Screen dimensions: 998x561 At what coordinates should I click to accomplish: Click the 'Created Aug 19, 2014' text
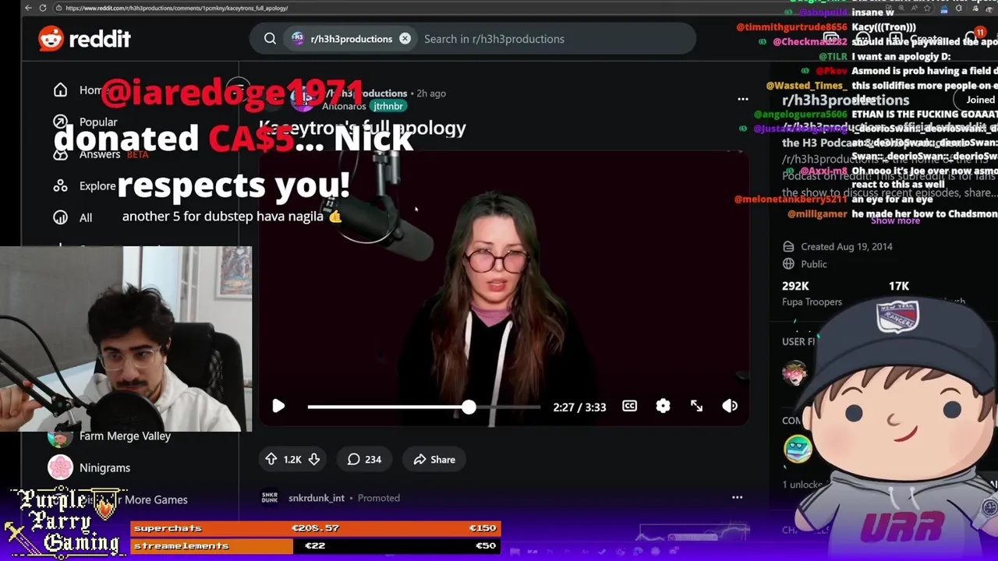point(846,246)
